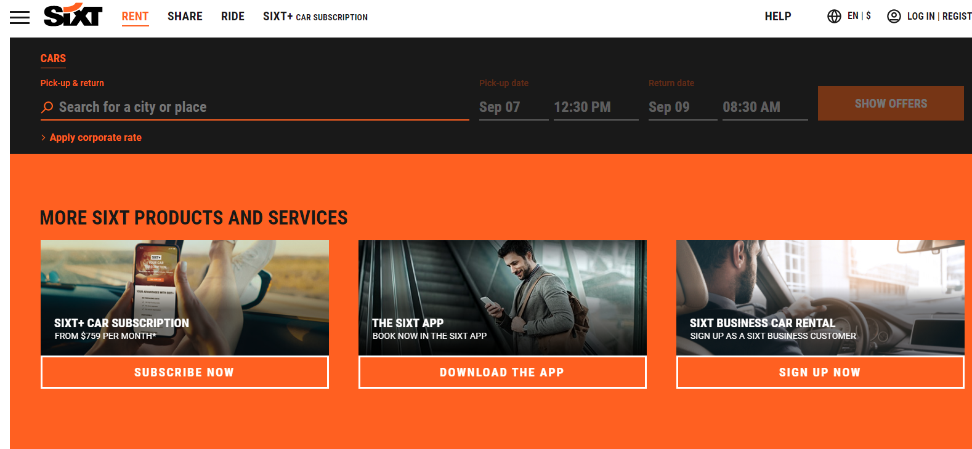Click the search magnifier icon
Viewport: 972px width, 449px height.
coord(47,107)
